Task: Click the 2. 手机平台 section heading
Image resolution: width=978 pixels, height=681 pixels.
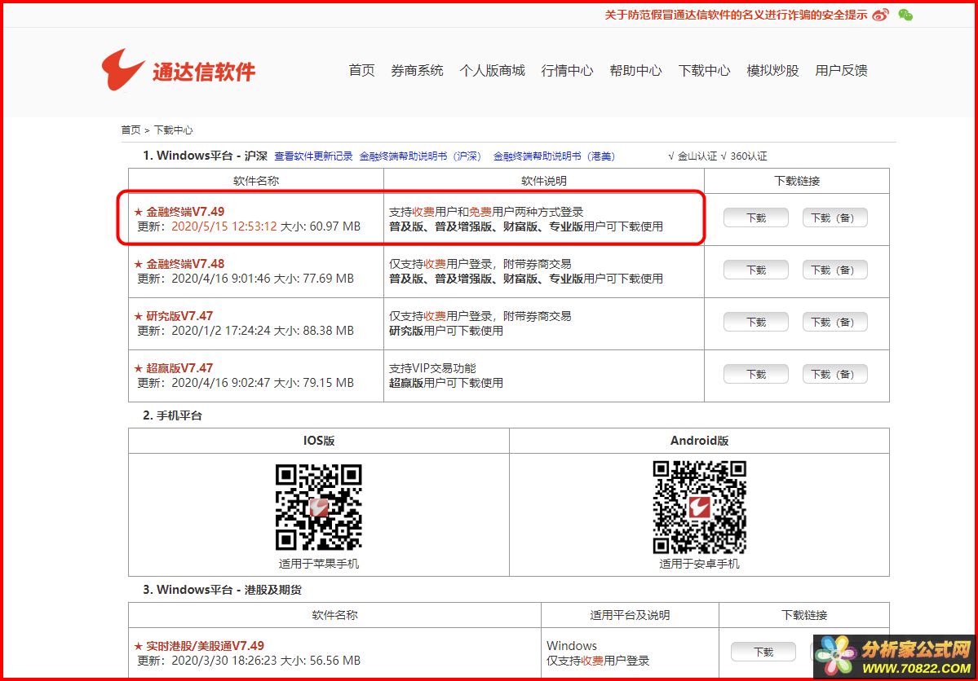Action: (172, 415)
